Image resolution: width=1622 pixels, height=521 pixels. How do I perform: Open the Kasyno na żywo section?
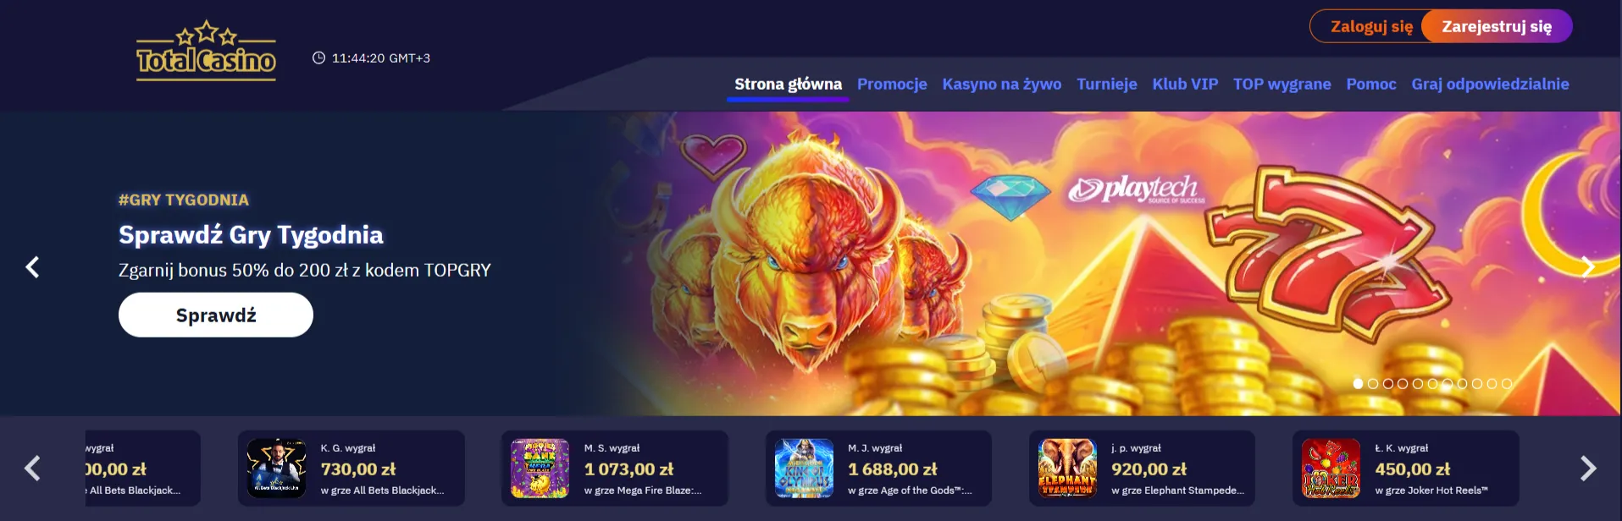coord(1002,84)
